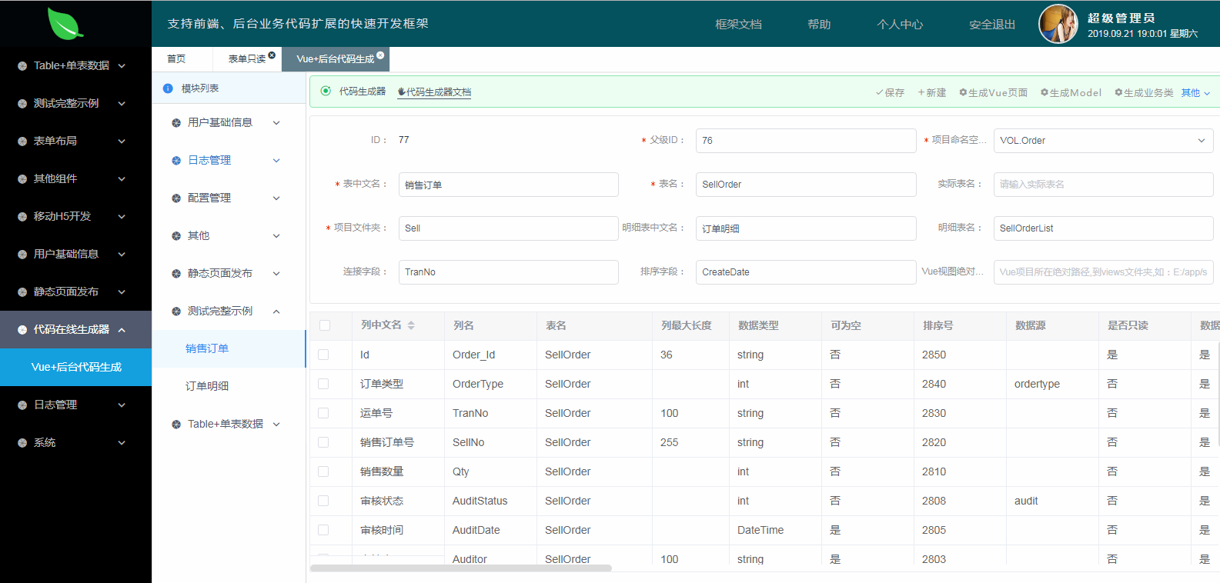Click the info icon beside 模块列表

coord(168,88)
